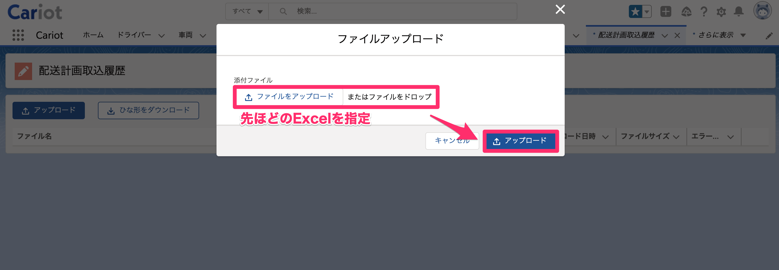Click the blue アップロード button in dialog

(520, 141)
